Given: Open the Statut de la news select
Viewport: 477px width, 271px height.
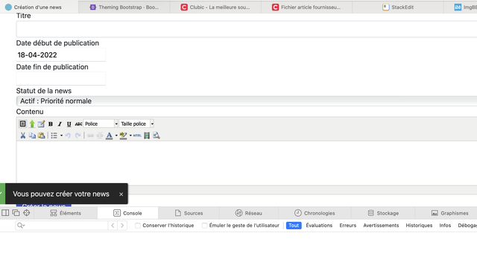Looking at the screenshot, I should 247,101.
